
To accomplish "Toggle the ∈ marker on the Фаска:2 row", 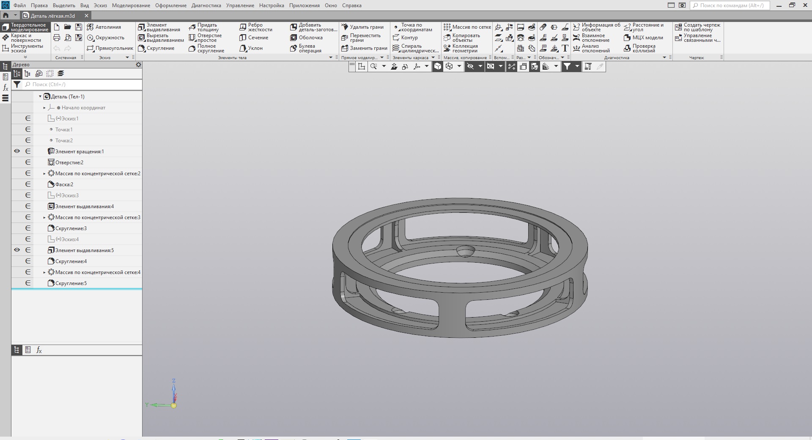I will (x=28, y=184).
